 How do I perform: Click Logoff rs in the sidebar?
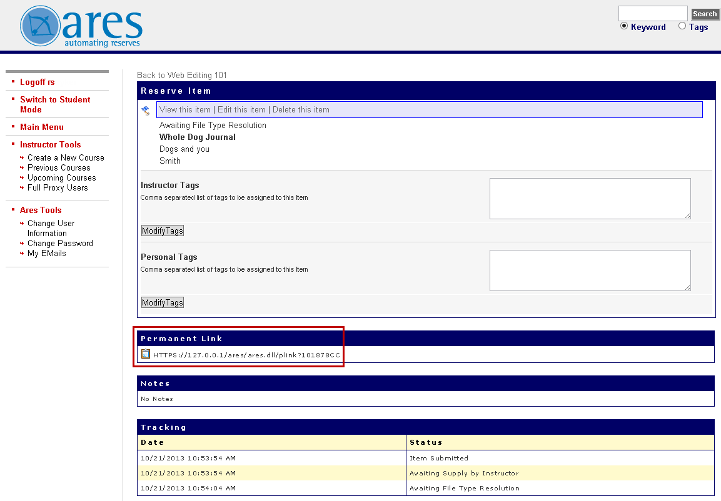36,82
